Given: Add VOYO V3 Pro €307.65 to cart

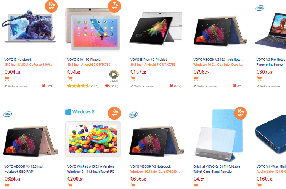Looking at the screenshot, I should point(259,79).
